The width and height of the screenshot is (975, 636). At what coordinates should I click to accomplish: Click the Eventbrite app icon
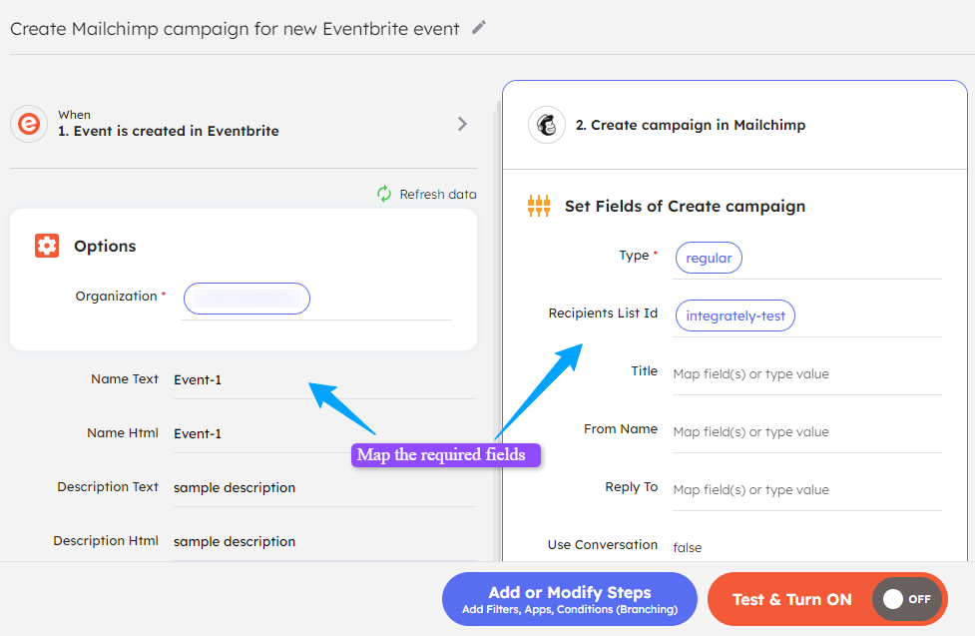click(30, 124)
